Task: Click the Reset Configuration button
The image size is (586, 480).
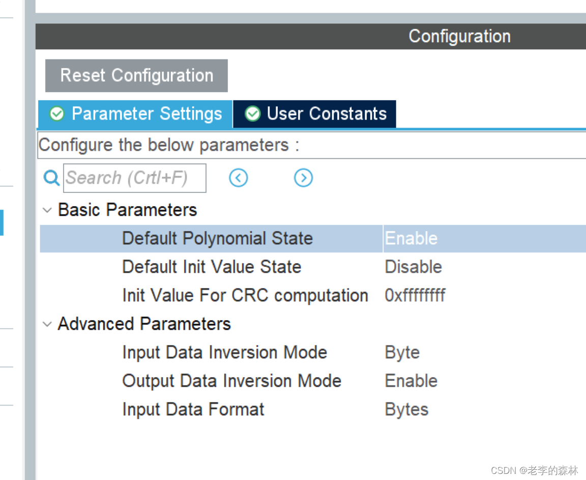Action: (136, 75)
